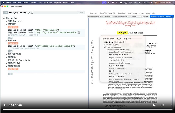This screenshot has height=113, width=175.
Task: Click the RW mode-line indicator
Action: (6, 13)
